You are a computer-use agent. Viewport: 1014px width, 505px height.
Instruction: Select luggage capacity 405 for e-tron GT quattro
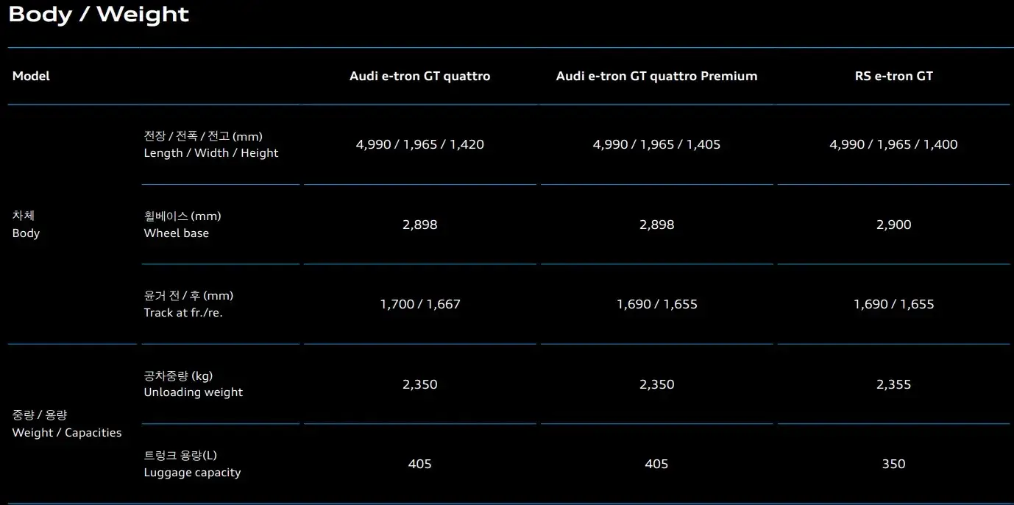[420, 464]
